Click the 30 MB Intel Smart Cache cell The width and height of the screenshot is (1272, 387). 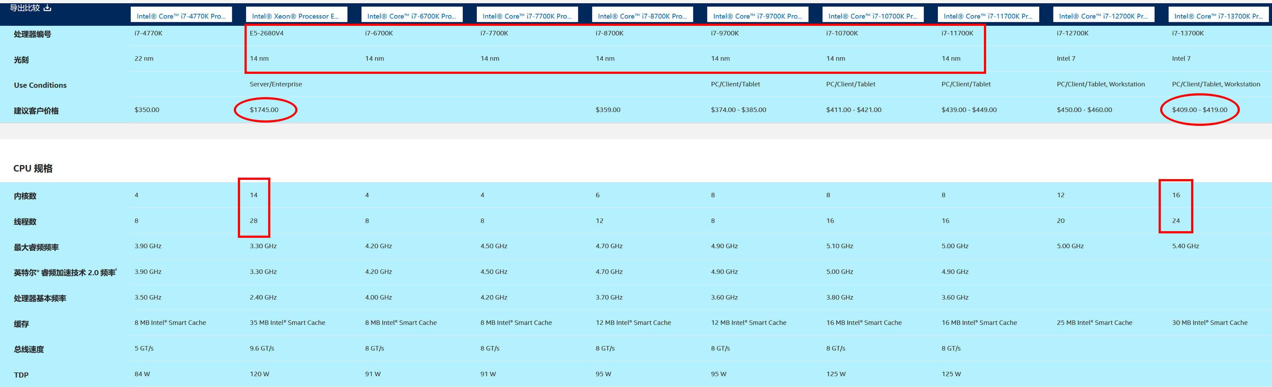1209,322
